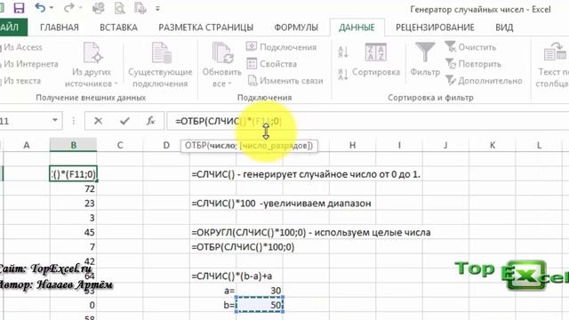
Task: Click Изменить связи button
Action: [x=285, y=81]
